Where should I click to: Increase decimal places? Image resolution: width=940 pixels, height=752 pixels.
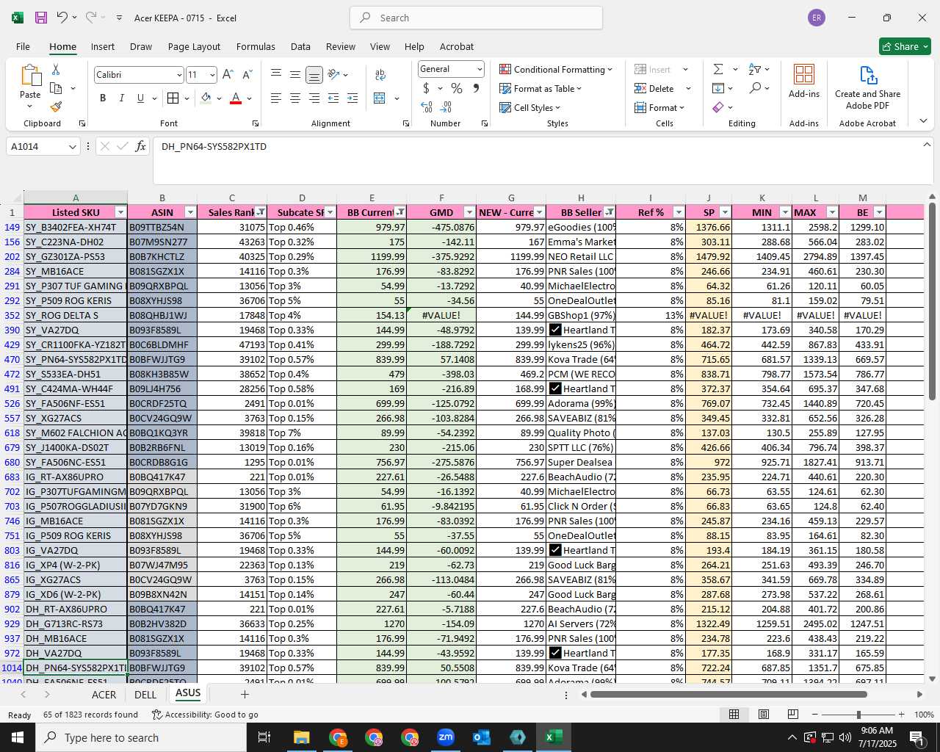click(427, 107)
